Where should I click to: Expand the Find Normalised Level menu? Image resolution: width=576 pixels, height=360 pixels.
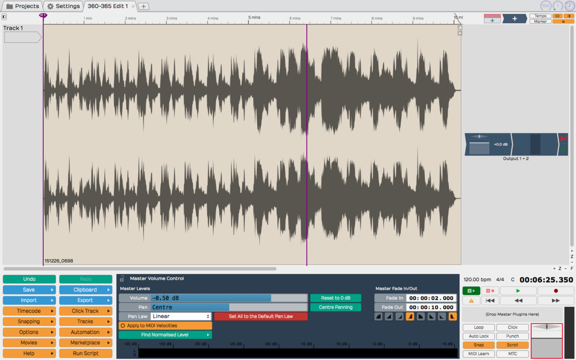pos(165,335)
